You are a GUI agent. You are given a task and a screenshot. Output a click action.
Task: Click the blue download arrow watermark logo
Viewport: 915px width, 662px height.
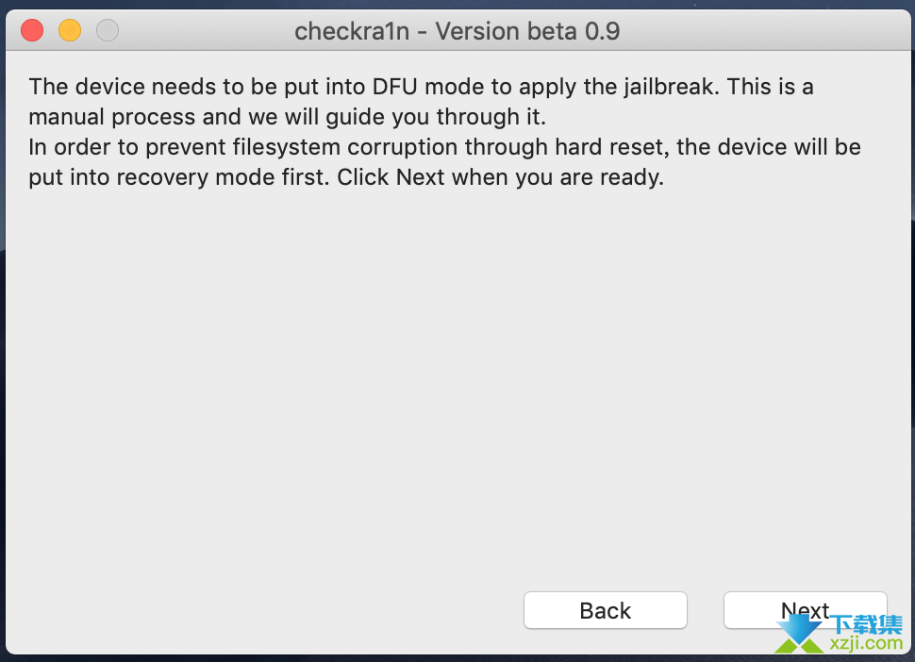(x=800, y=628)
